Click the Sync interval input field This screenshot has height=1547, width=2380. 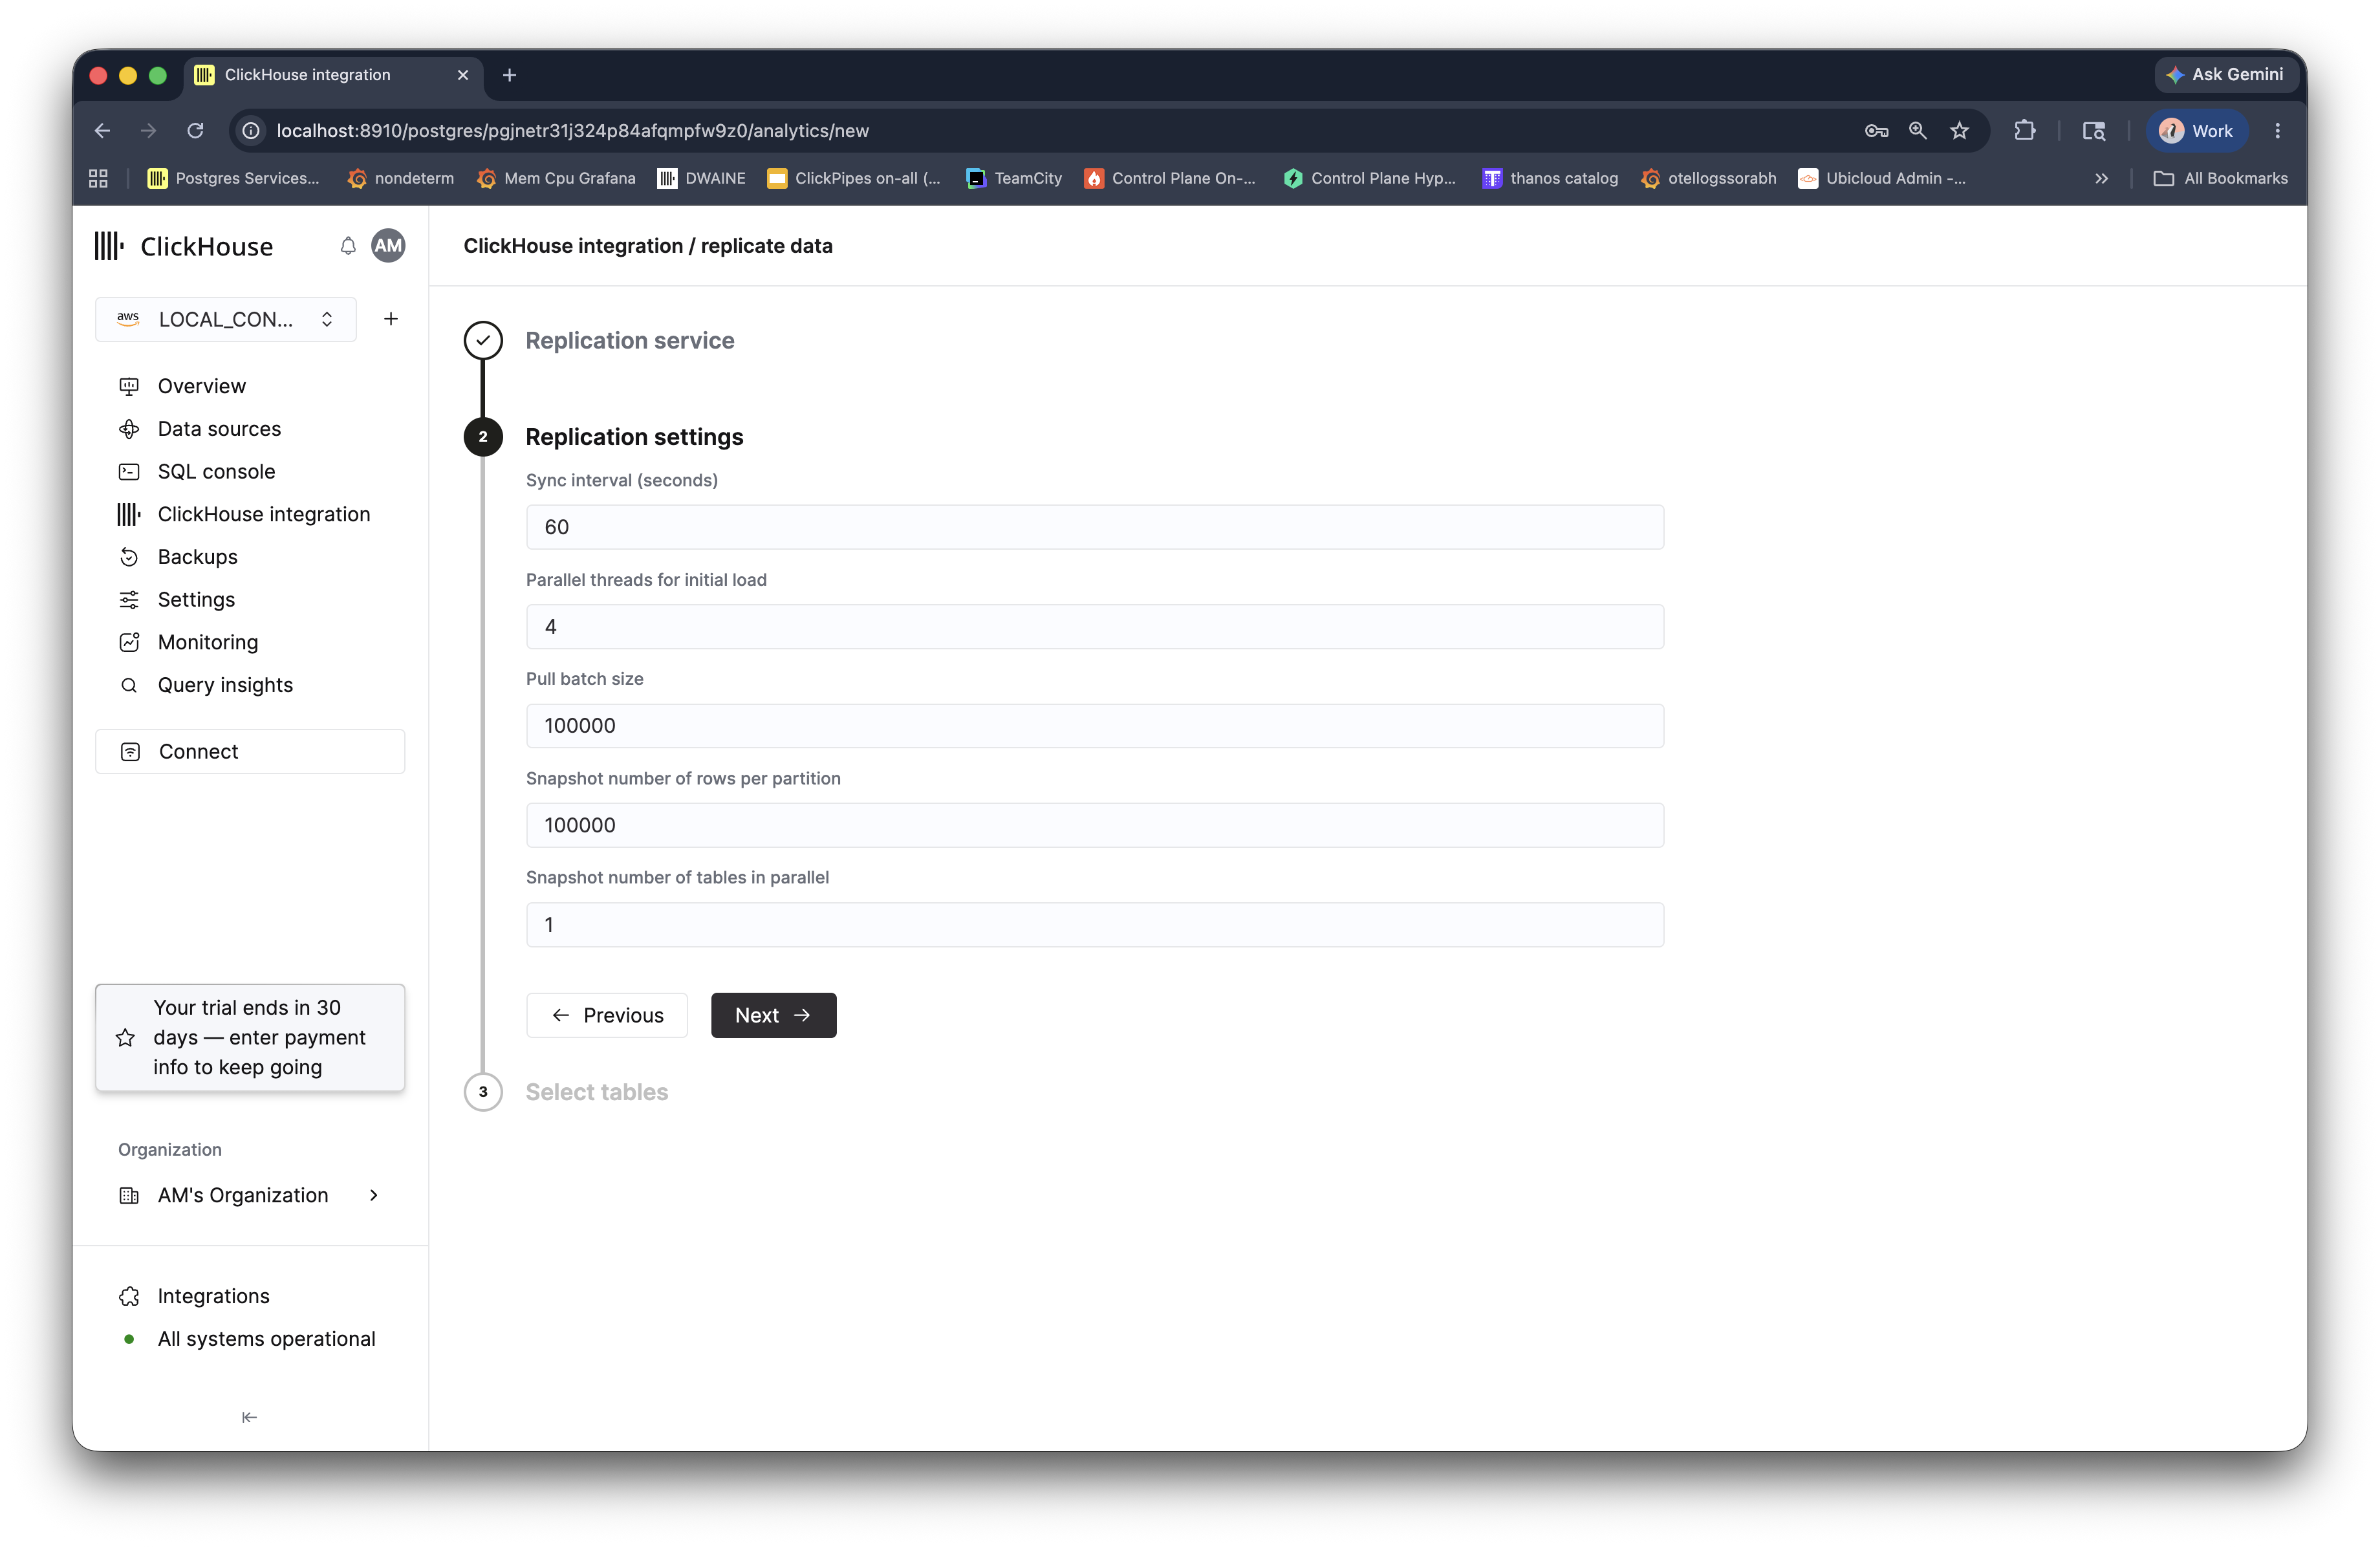pyautogui.click(x=1095, y=527)
